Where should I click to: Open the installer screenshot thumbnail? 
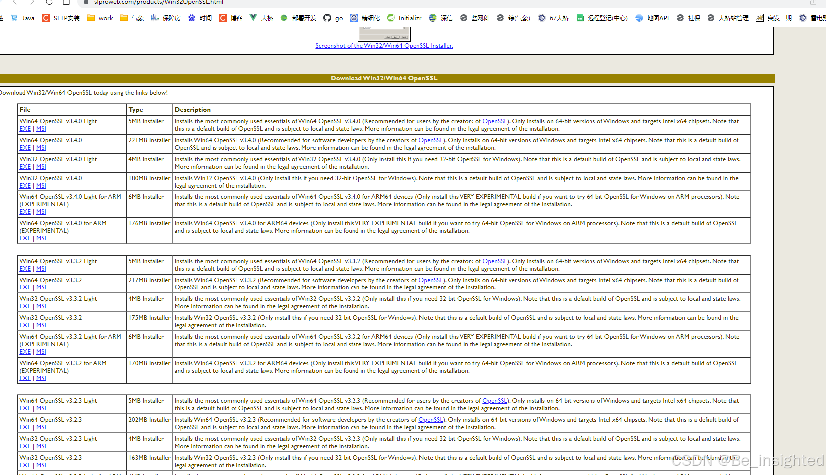384,34
